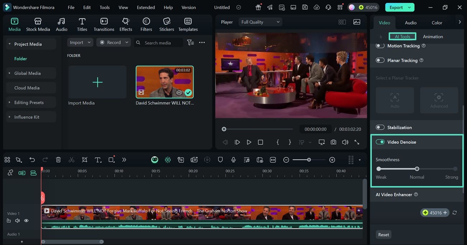Click Import Media tile

click(x=97, y=82)
